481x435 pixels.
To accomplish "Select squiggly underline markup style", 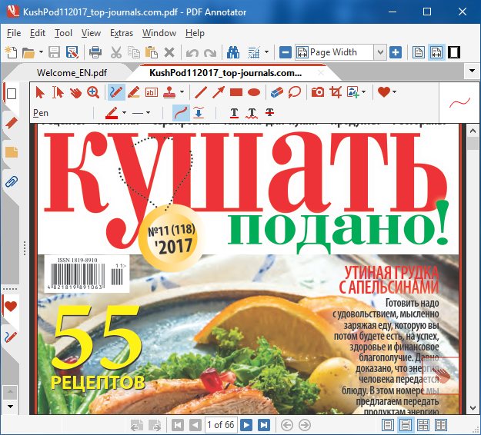I will click(252, 113).
